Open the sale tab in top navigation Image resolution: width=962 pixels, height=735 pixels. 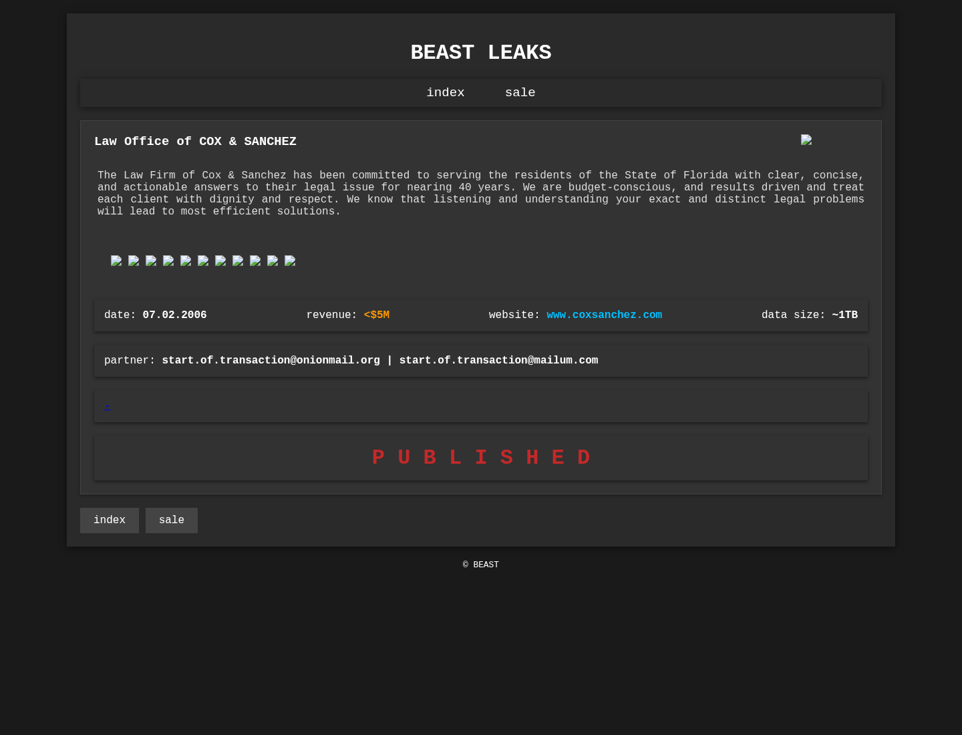520,93
